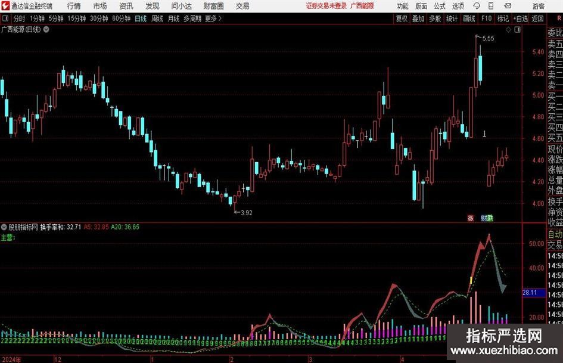Click the A5: 32.85 indicator value
Image resolution: width=563 pixels, height=363 pixels.
tap(97, 227)
